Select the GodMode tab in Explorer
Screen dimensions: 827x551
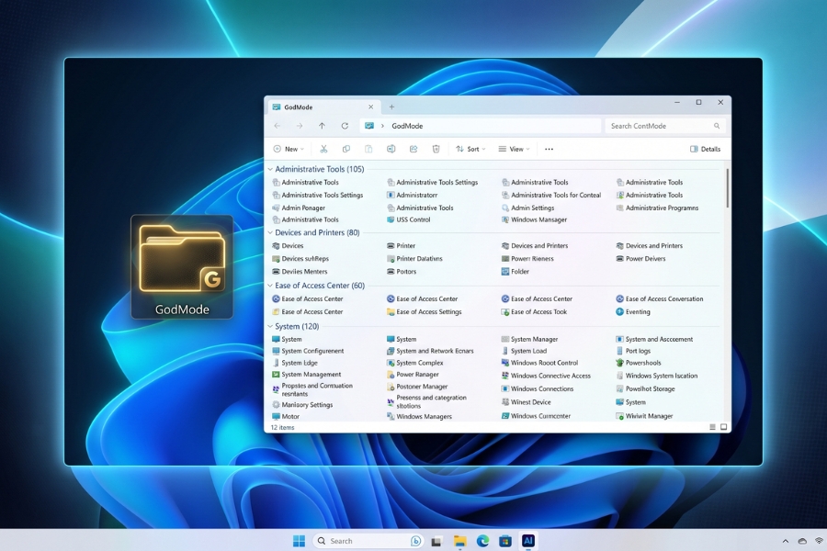click(x=323, y=107)
